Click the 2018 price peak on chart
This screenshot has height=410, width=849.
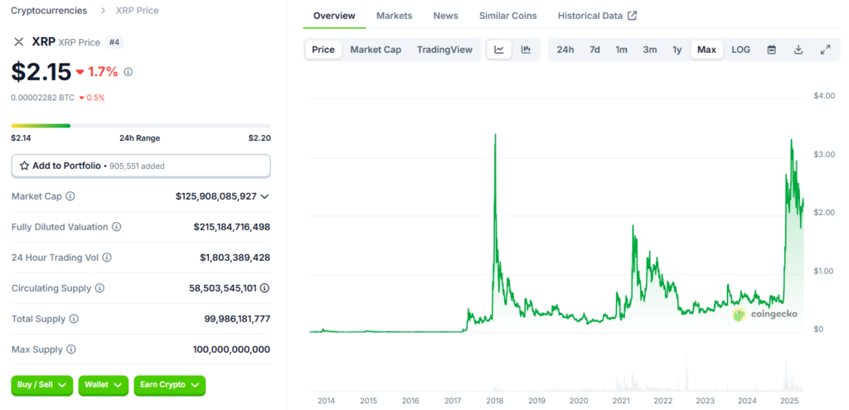coord(496,134)
